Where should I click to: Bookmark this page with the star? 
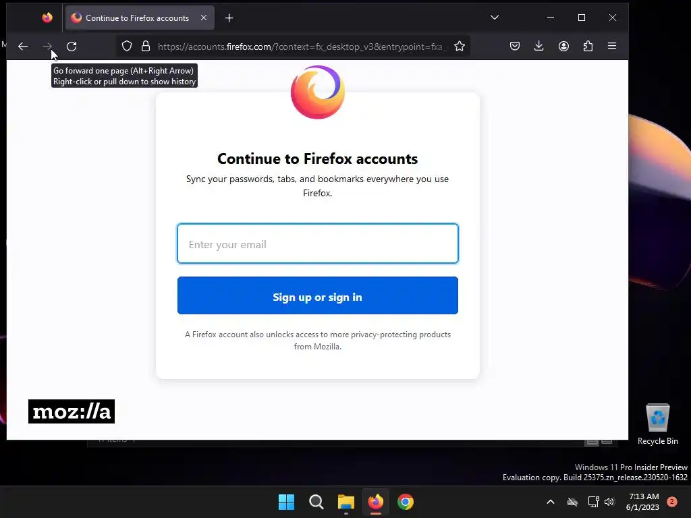coord(460,47)
